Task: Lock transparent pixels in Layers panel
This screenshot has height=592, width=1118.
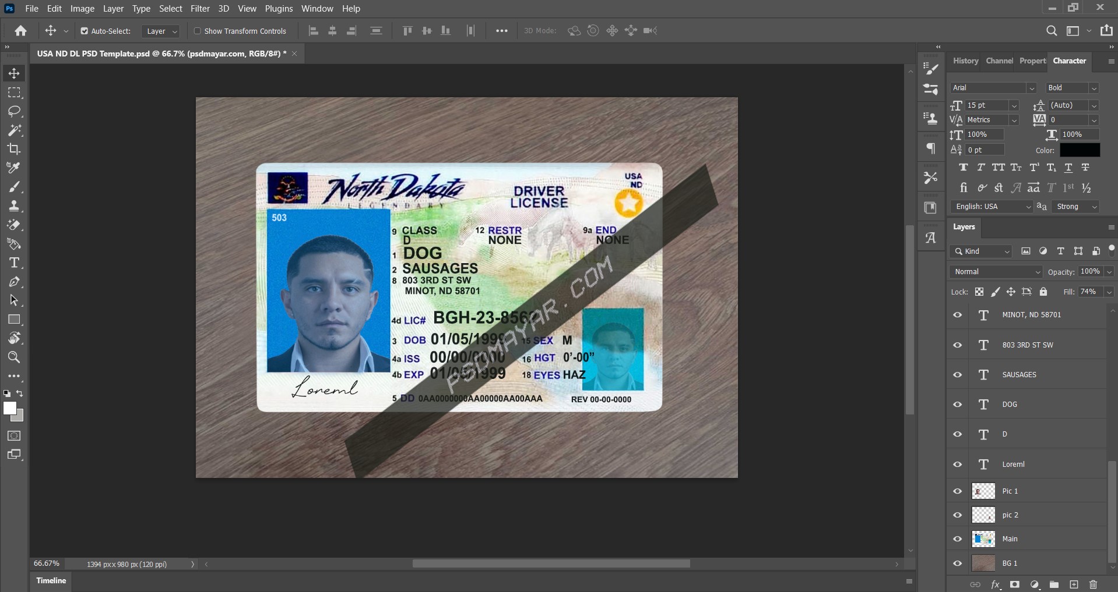Action: [x=979, y=292]
